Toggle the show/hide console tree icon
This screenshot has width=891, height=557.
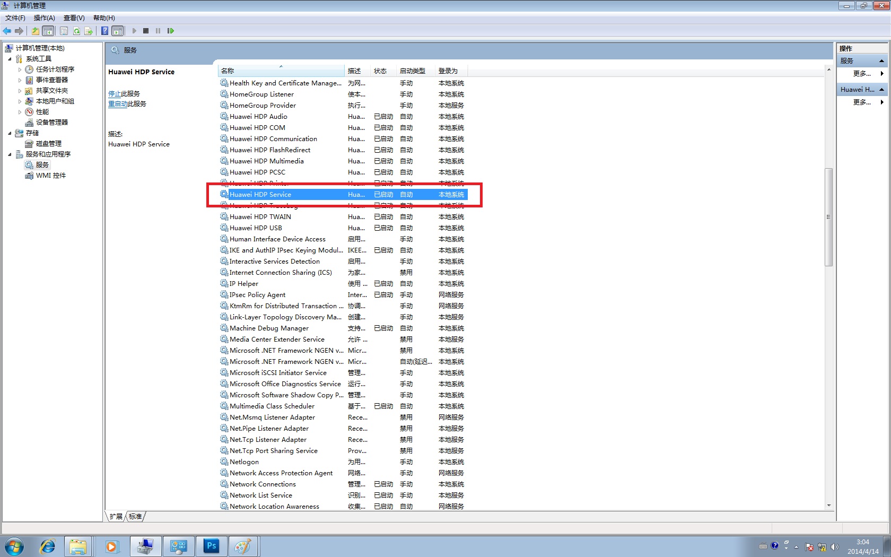tap(48, 31)
